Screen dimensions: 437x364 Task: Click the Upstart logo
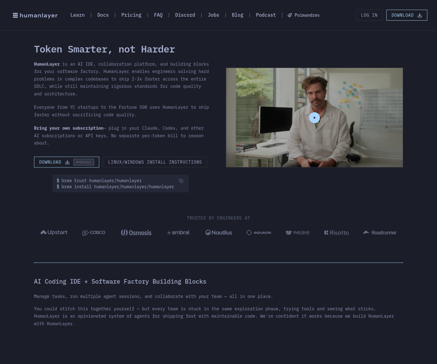pyautogui.click(x=54, y=232)
